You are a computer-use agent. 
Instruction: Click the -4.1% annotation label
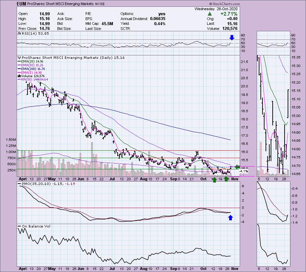tap(243, 171)
